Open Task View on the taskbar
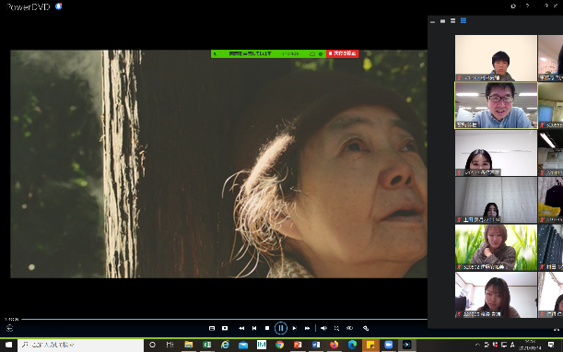Viewport: 563px width, 352px height. pos(170,346)
